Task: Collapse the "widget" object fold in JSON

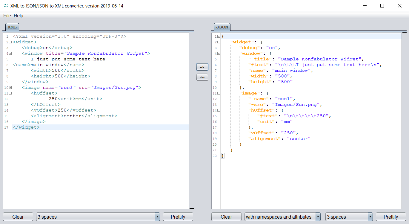Action: [219, 42]
